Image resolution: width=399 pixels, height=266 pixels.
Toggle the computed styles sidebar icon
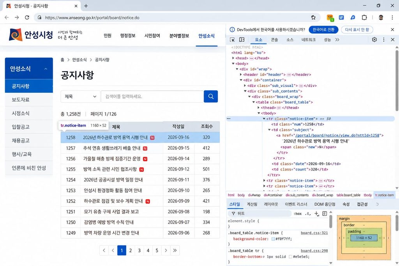[x=325, y=213]
